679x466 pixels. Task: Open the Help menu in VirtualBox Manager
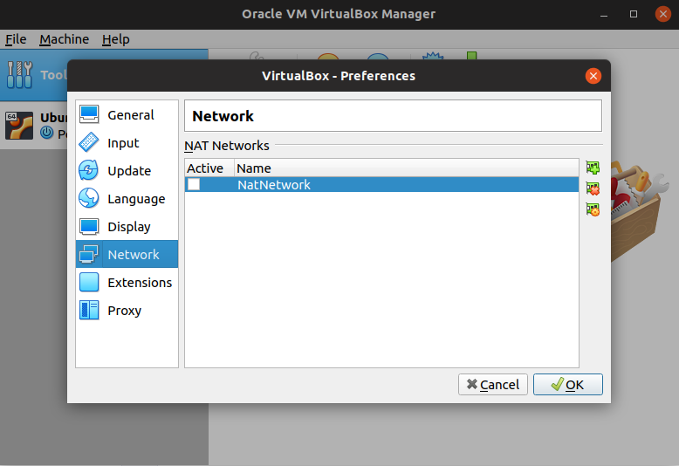click(x=115, y=39)
